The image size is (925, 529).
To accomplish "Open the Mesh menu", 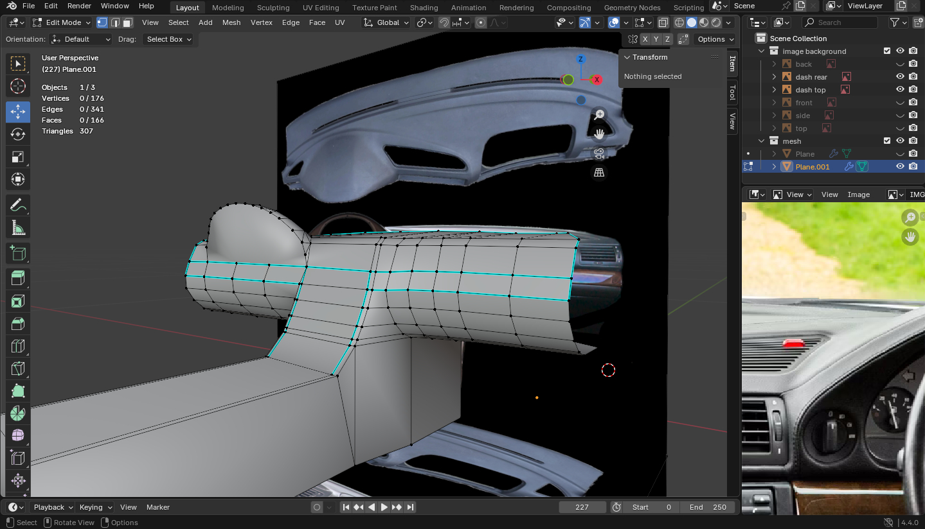I will pos(231,22).
